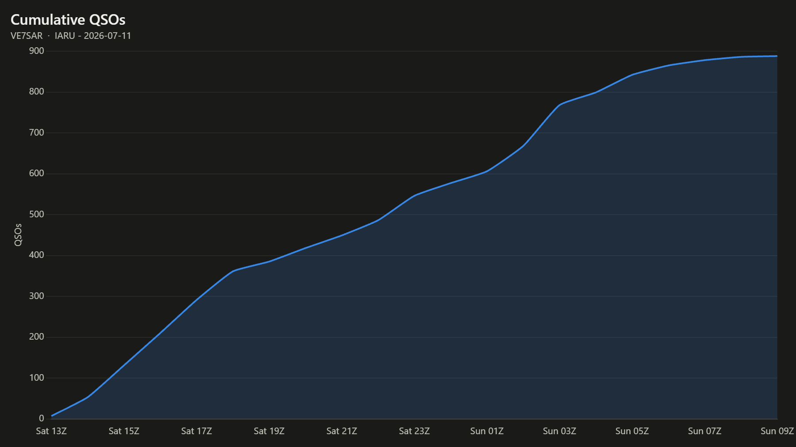
Task: Click the 'Sun 01Z' x-axis label
Action: click(x=487, y=431)
